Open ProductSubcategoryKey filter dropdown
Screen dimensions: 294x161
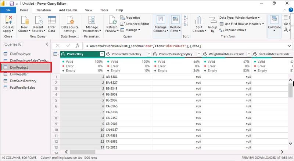coord(199,54)
